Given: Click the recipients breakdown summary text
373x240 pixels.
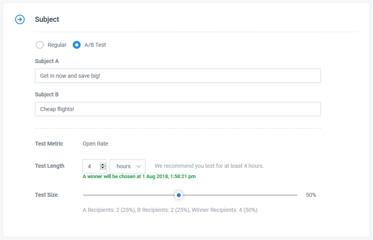Looking at the screenshot, I should [170, 210].
